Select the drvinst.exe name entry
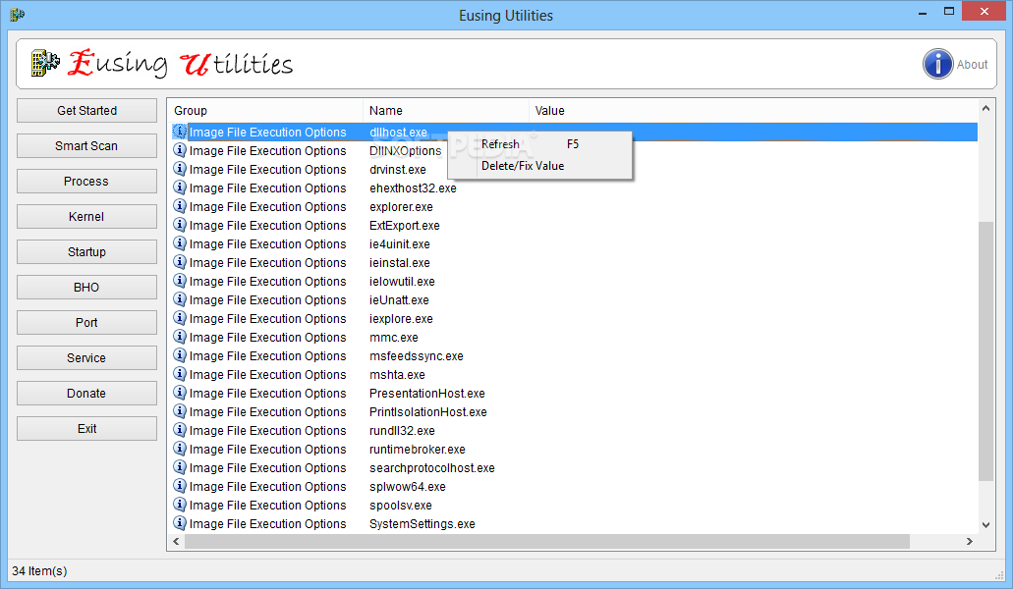The width and height of the screenshot is (1013, 589). (397, 170)
